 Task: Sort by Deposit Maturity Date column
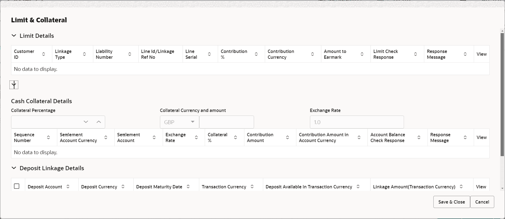188,187
